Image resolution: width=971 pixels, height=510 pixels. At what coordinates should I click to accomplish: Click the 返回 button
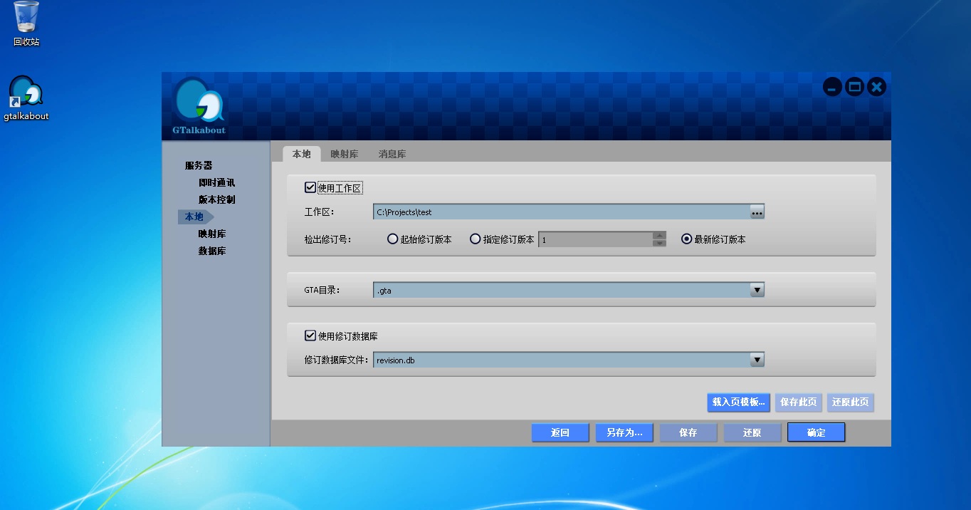pyautogui.click(x=560, y=432)
